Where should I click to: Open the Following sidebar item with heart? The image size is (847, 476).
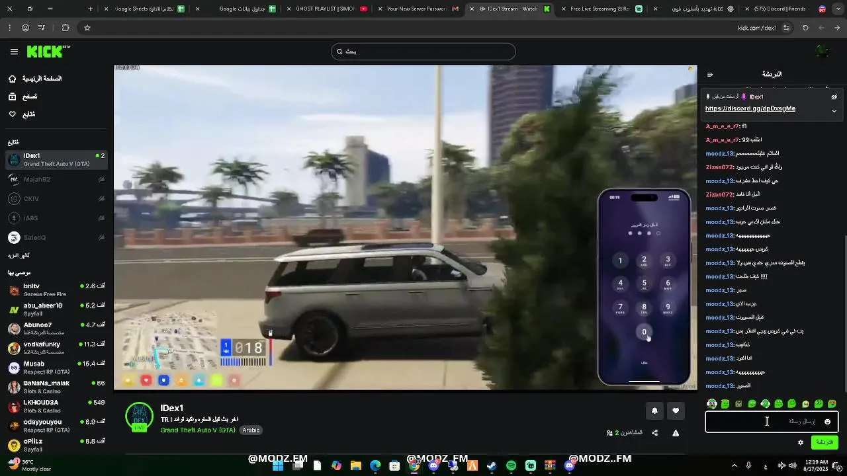click(x=22, y=114)
